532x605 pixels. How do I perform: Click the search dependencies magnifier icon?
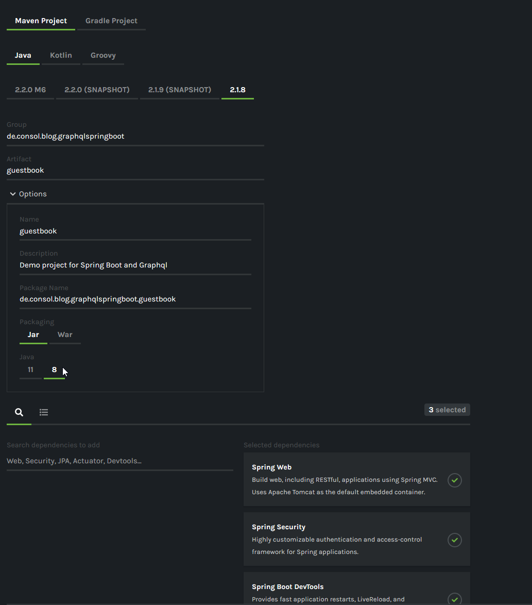click(x=19, y=412)
